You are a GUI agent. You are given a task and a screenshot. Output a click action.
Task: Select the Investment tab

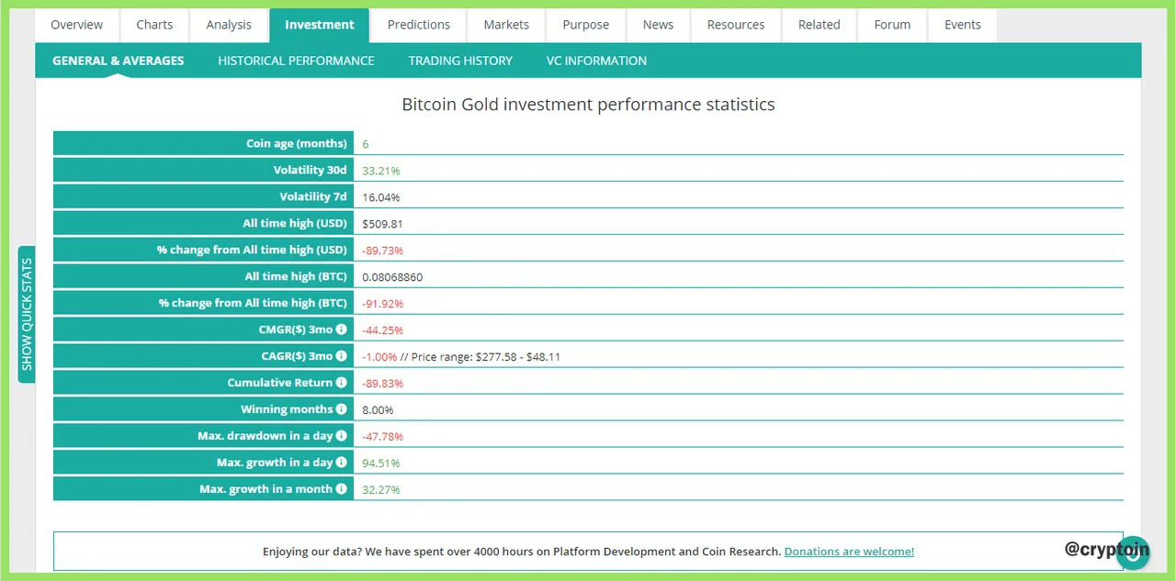tap(320, 25)
